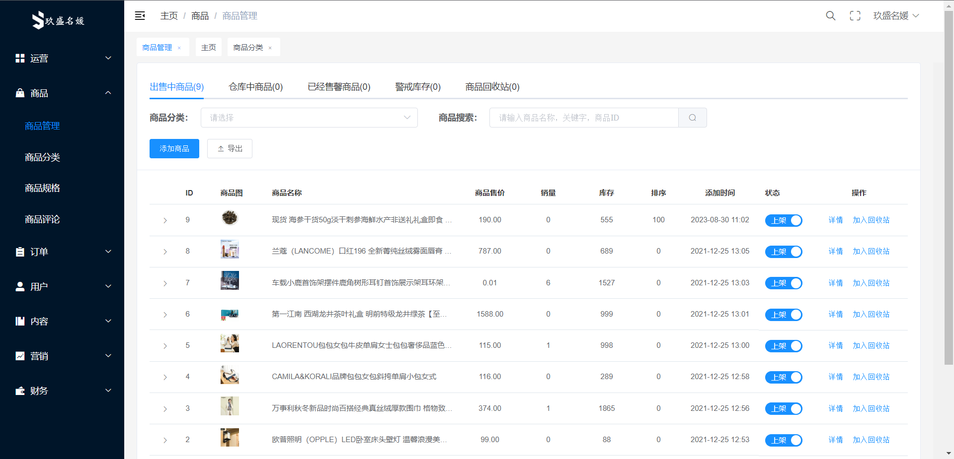Toggle 上架 status for product ID 3

point(783,409)
